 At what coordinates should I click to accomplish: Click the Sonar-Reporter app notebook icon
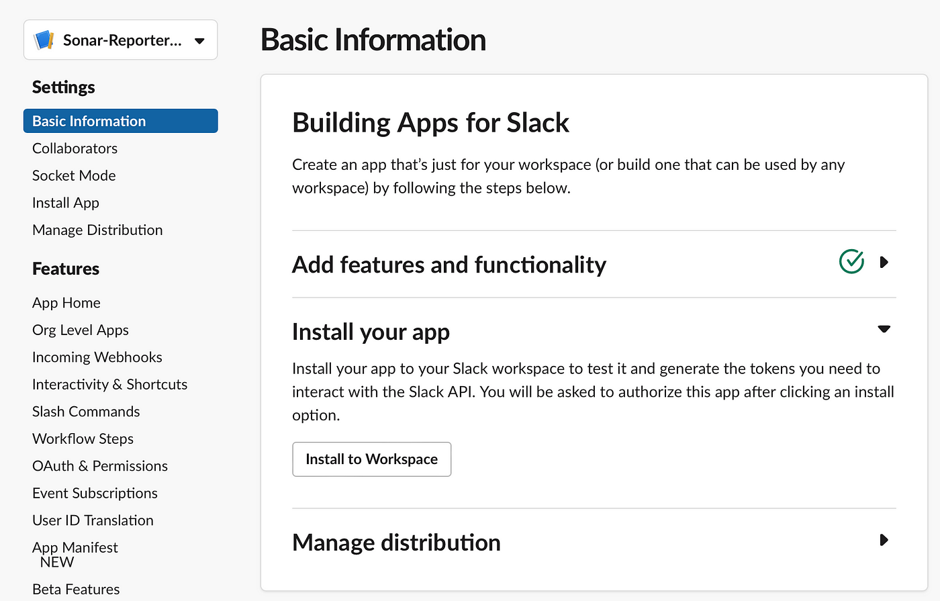pyautogui.click(x=44, y=40)
